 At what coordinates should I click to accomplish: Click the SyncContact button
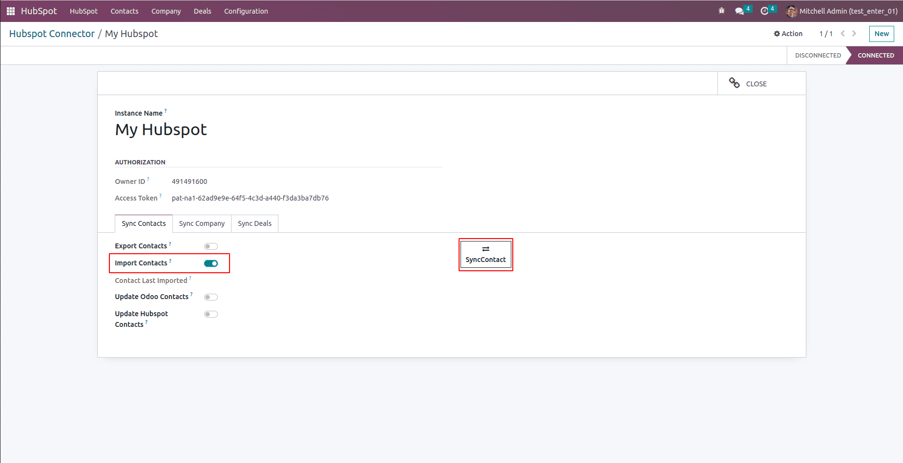coord(486,255)
